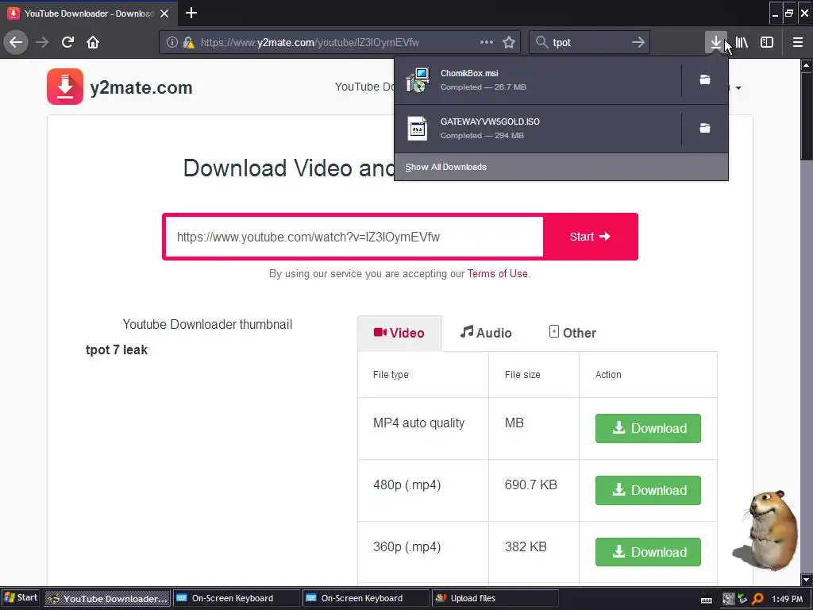Screen dimensions: 813x610
Task: Open the Firefox hamburger menu
Action: point(798,42)
